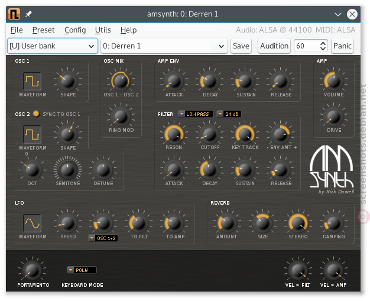
Task: Click the Reverb Damping knob
Action: coord(334,224)
